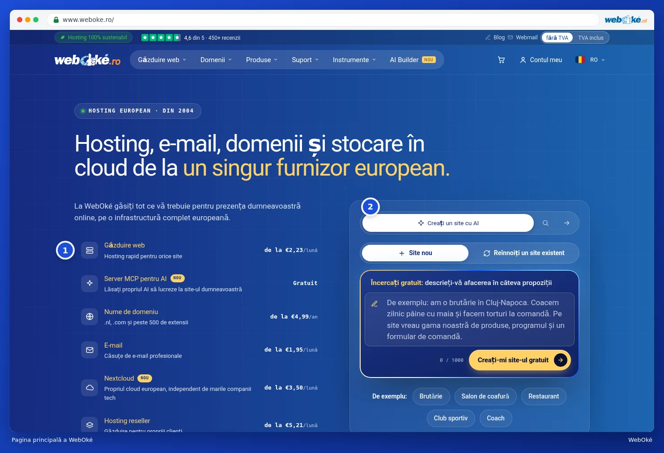Click the price "de la €1,95/lună"
Viewport: 664px width, 453px height.
click(x=291, y=350)
